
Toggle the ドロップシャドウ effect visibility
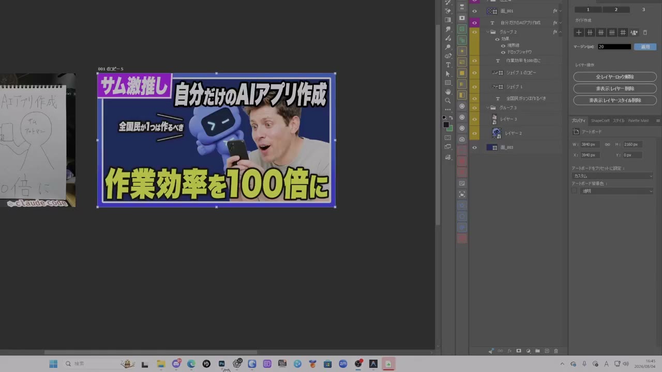pyautogui.click(x=503, y=52)
